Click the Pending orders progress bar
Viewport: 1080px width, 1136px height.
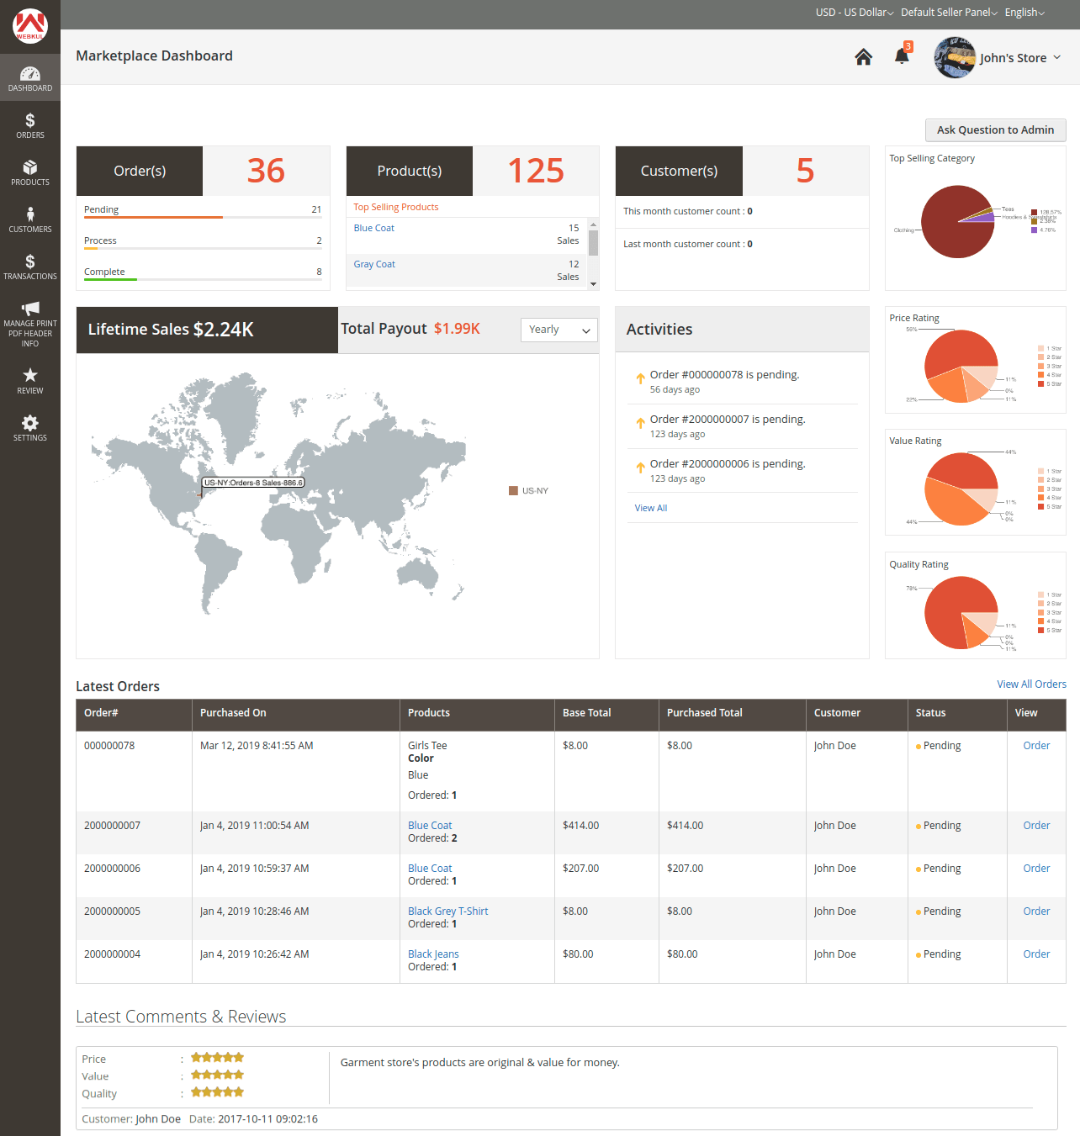pos(203,217)
